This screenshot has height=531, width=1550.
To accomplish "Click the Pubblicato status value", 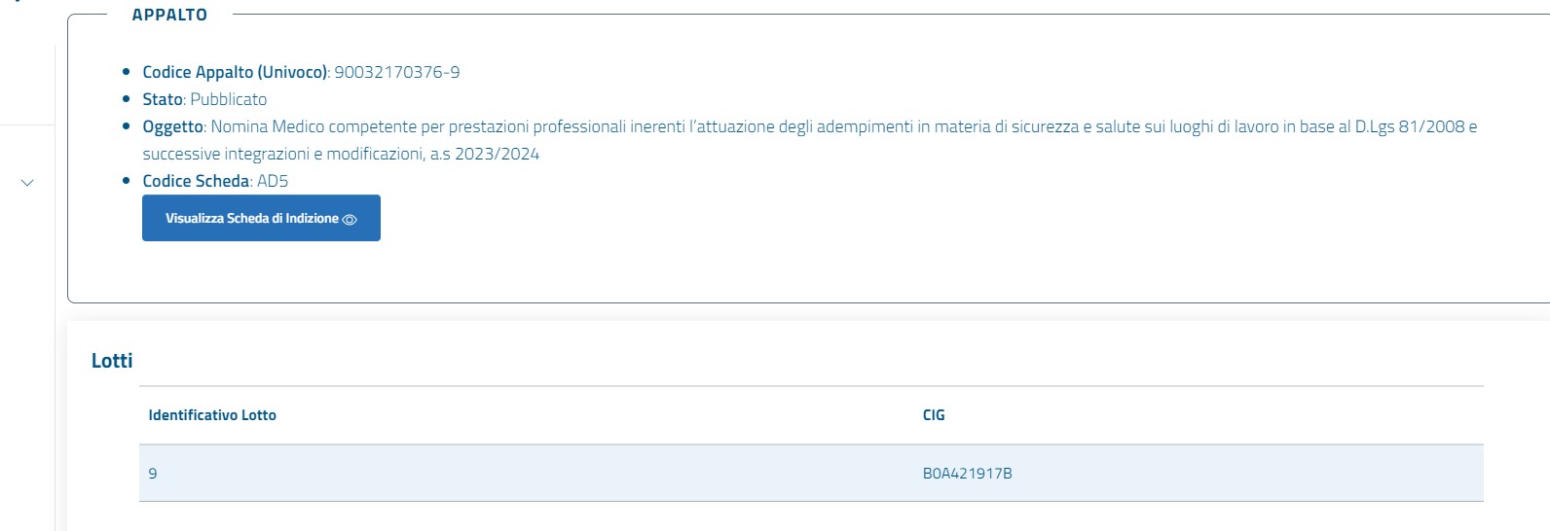I will (229, 99).
